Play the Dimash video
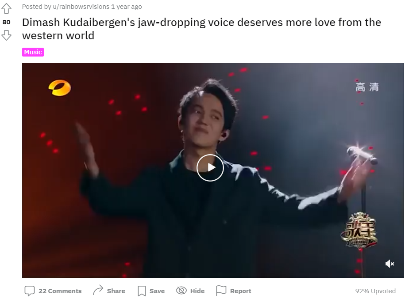The height and width of the screenshot is (299, 405). pos(210,168)
